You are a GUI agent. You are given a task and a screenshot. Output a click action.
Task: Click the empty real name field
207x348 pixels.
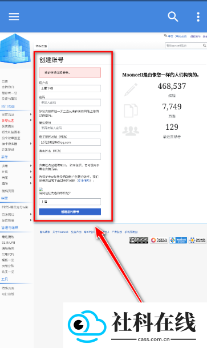pos(70,156)
